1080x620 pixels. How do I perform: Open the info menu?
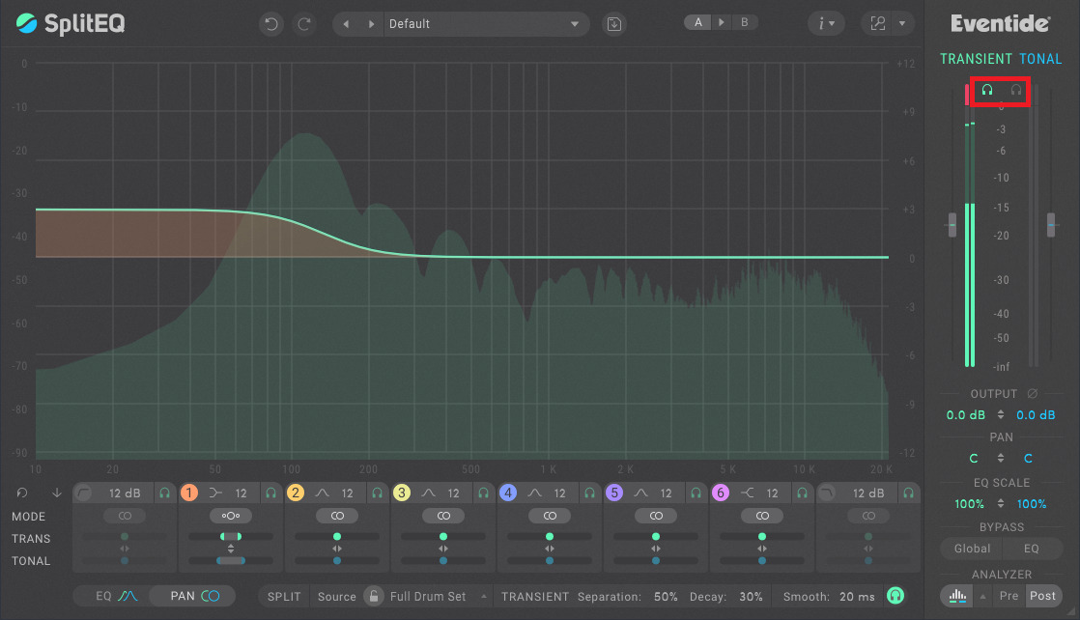point(826,24)
